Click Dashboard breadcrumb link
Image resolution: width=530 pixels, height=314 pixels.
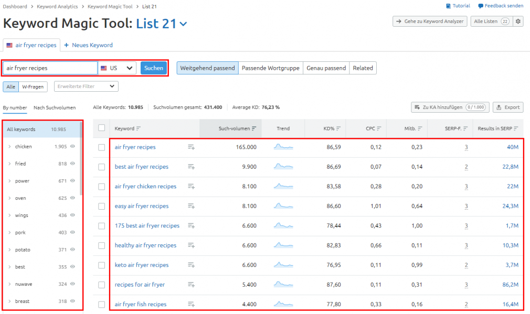[x=15, y=6]
